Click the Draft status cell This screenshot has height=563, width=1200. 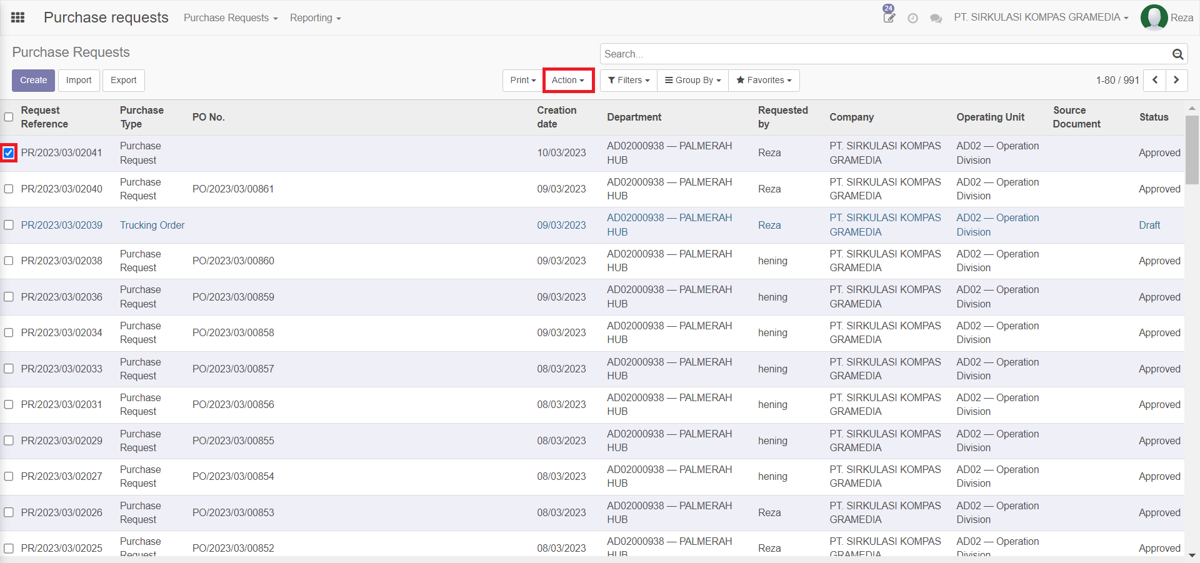click(1149, 225)
